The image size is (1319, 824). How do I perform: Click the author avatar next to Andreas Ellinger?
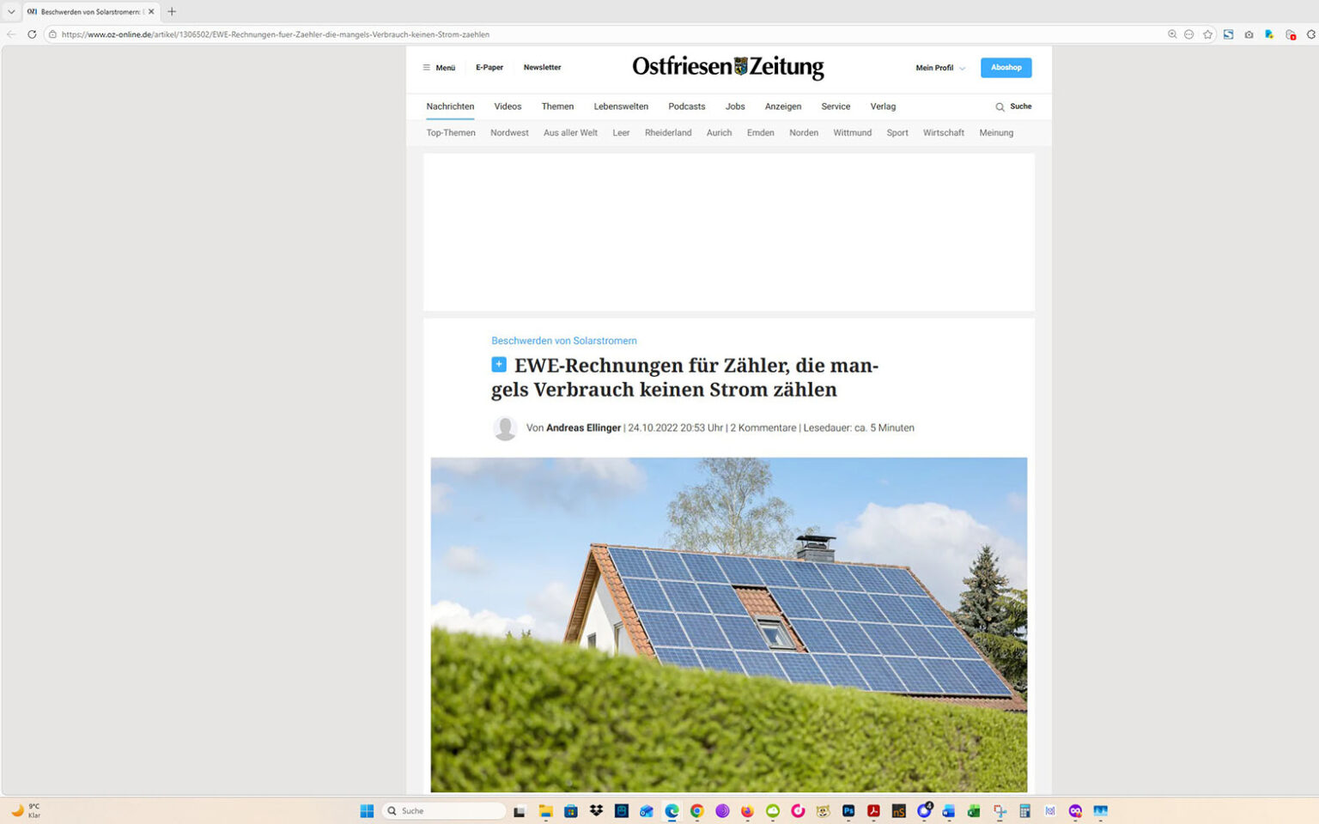[x=504, y=427]
